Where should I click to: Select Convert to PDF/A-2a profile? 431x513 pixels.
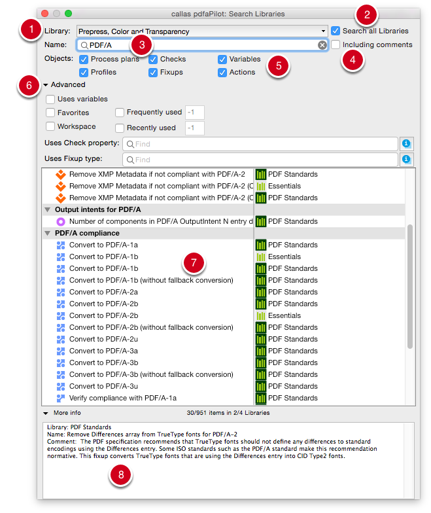[x=224, y=292]
